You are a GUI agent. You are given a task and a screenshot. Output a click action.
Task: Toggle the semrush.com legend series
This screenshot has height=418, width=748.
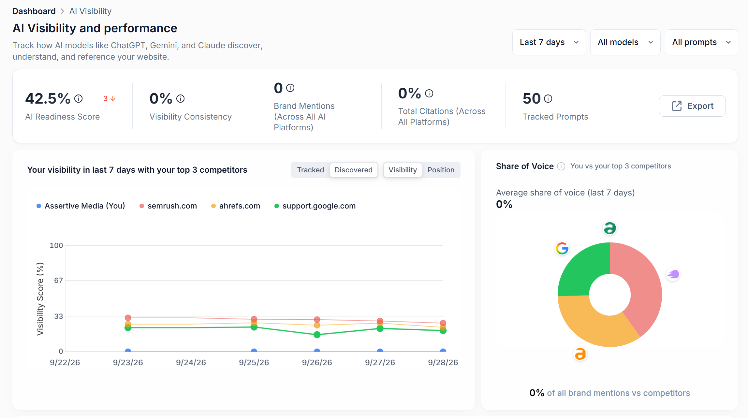[x=168, y=206]
